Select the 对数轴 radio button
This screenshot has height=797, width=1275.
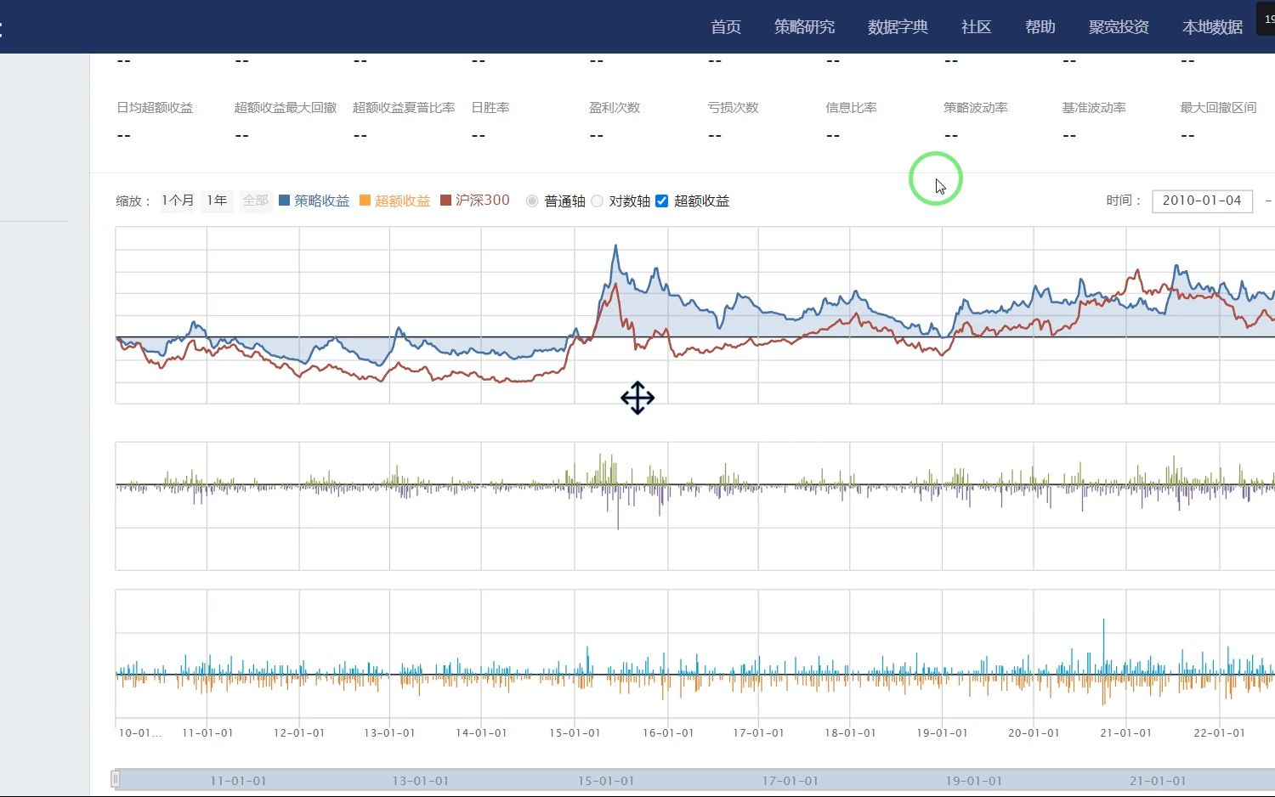[597, 201]
